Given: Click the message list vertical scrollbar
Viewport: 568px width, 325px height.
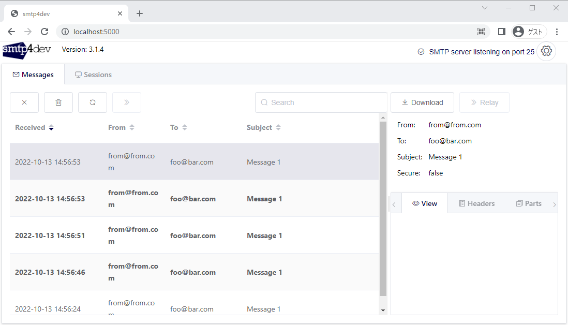Looking at the screenshot, I should (x=383, y=207).
